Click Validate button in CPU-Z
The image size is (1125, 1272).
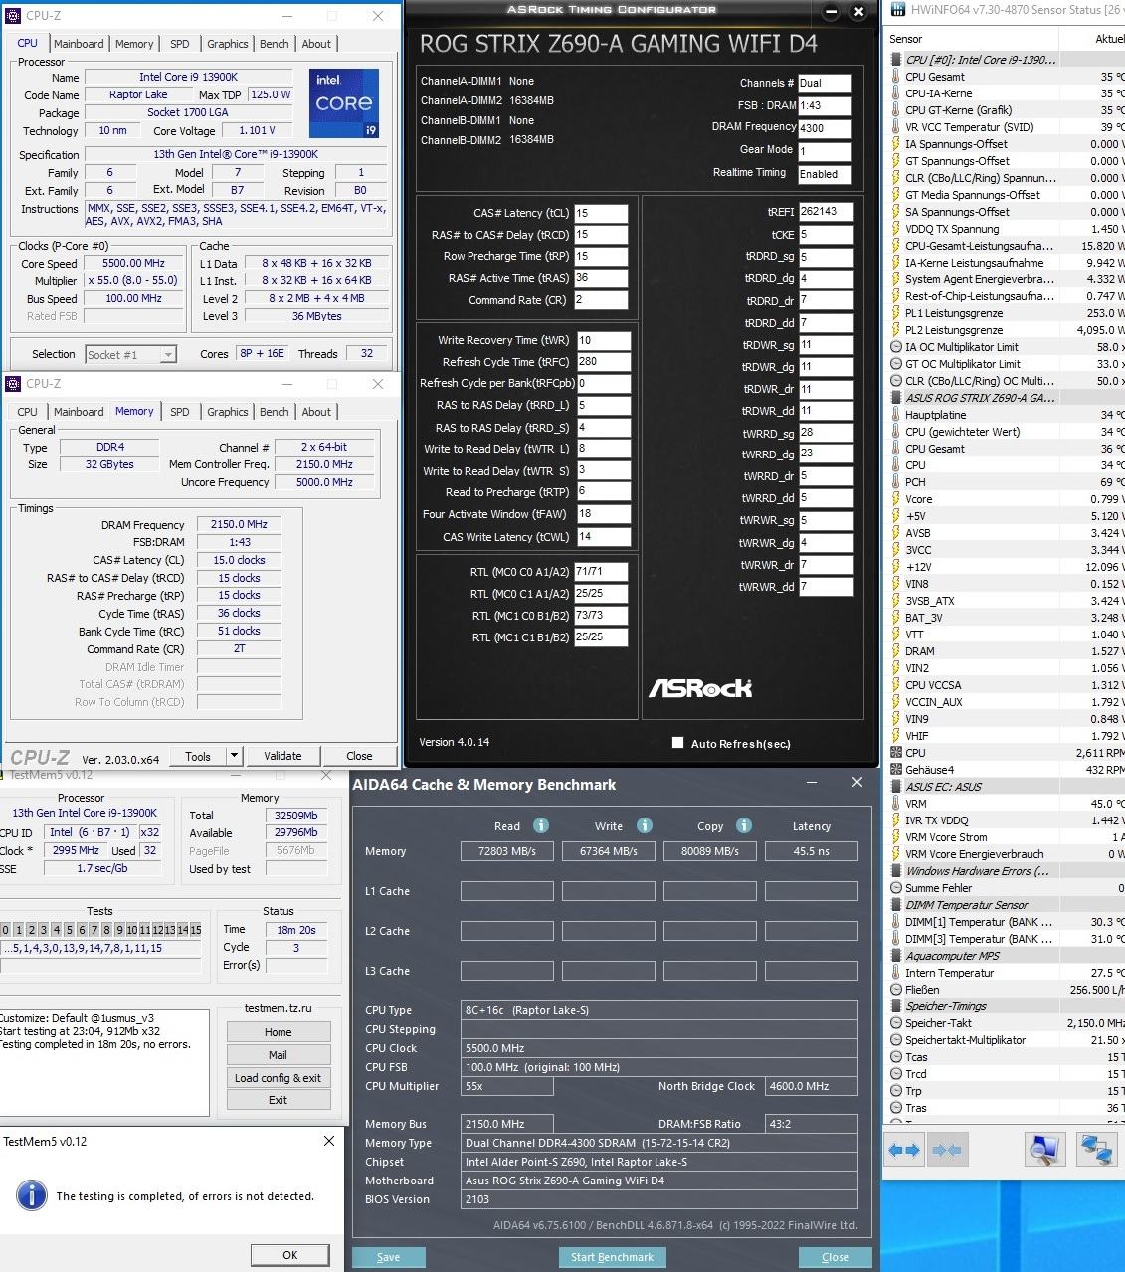(x=282, y=756)
